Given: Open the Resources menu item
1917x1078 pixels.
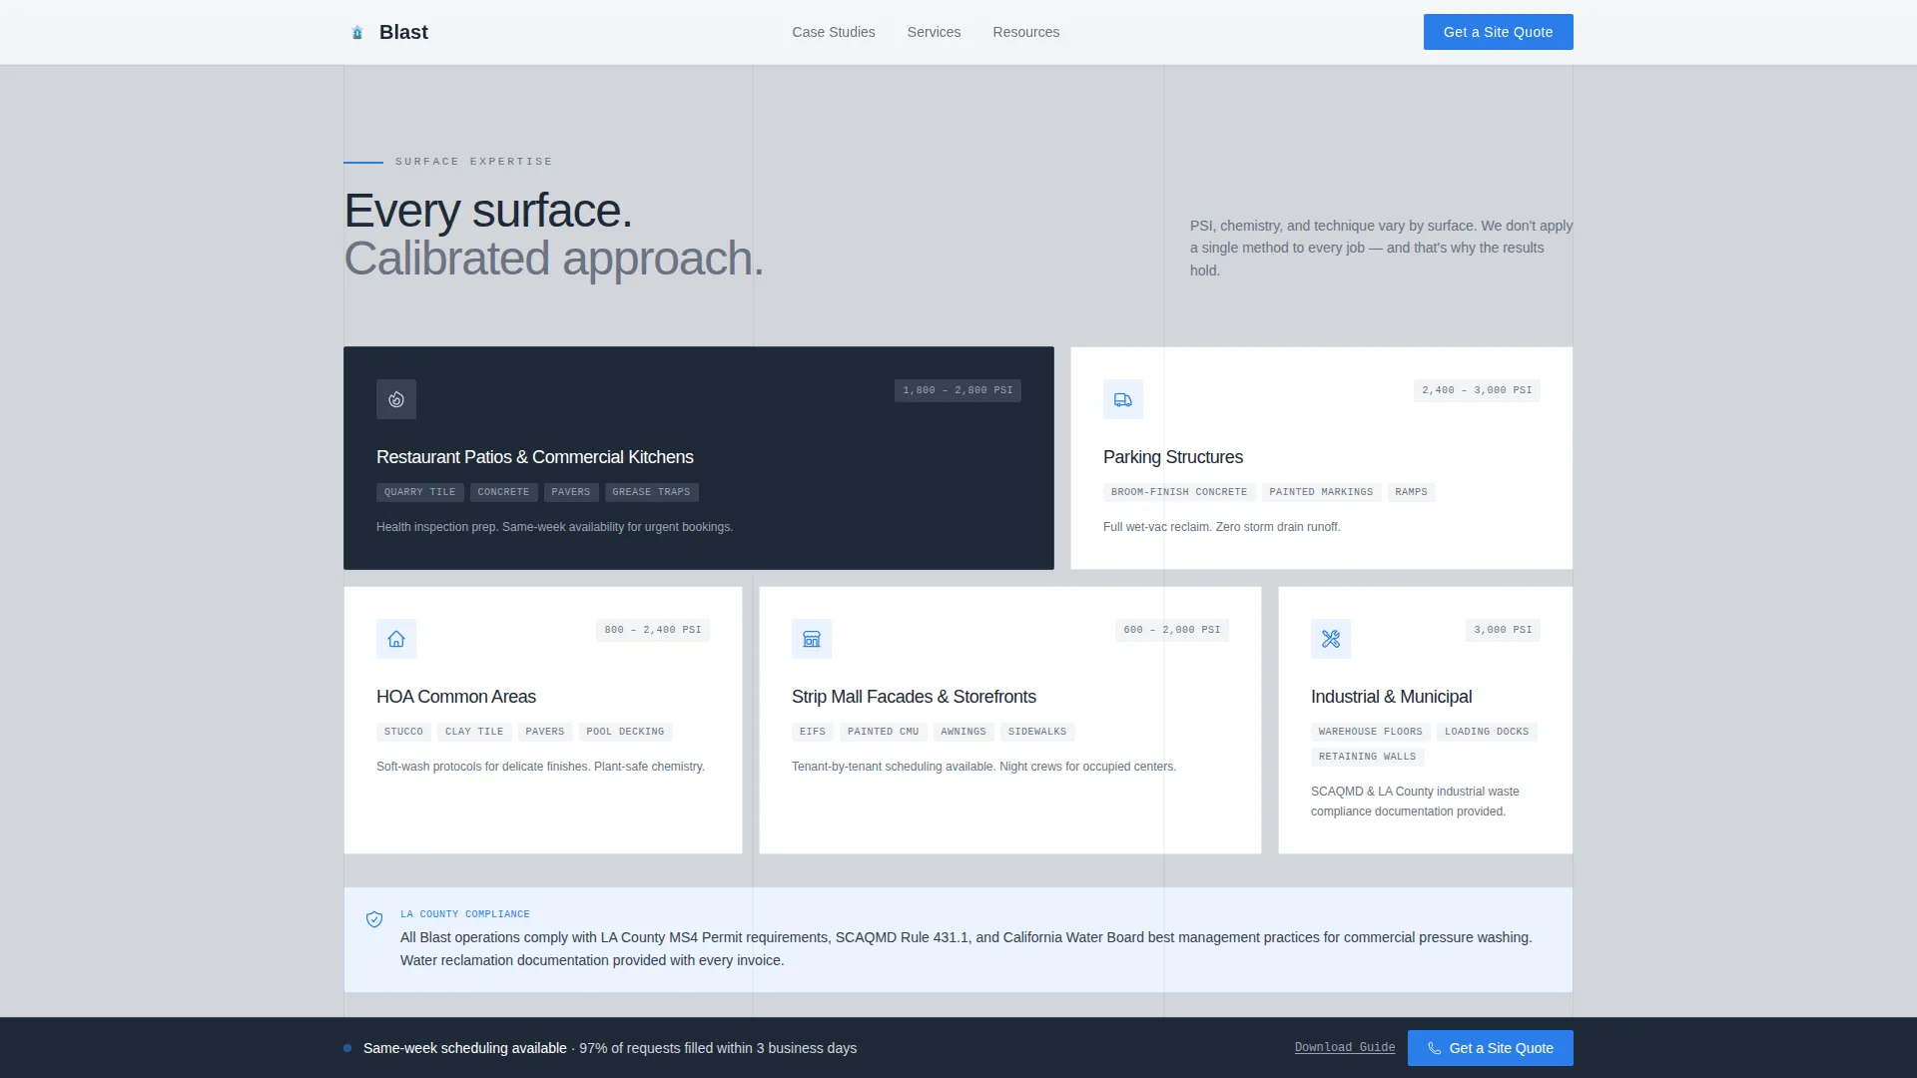Looking at the screenshot, I should pos(1025,32).
